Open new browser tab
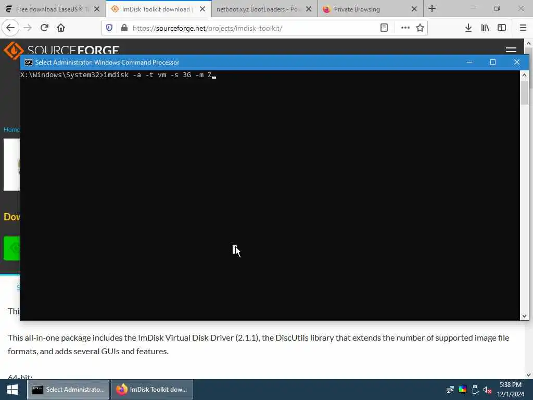Screen dimensions: 533x400 432,8
